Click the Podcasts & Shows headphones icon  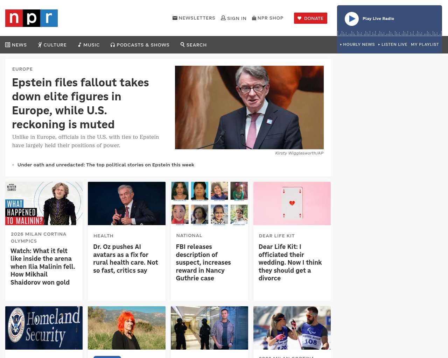click(x=113, y=45)
